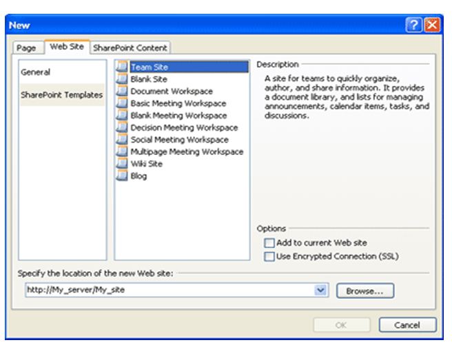
Task: Click the Browse... button
Action: [364, 291]
